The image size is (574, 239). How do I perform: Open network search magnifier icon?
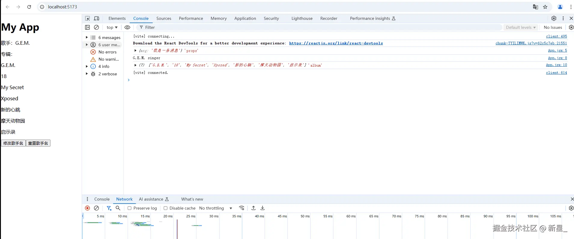click(x=118, y=208)
